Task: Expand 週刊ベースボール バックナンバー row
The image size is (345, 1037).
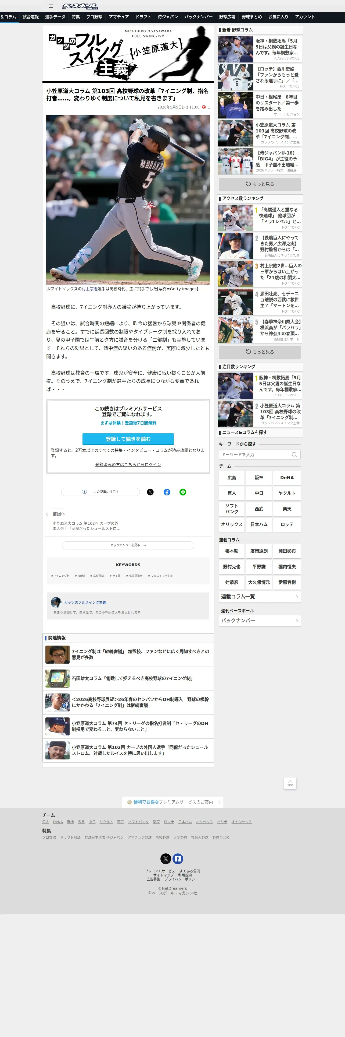Action: pos(260,620)
